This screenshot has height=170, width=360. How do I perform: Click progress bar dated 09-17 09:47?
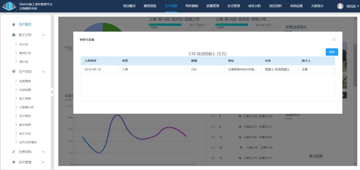point(165,25)
